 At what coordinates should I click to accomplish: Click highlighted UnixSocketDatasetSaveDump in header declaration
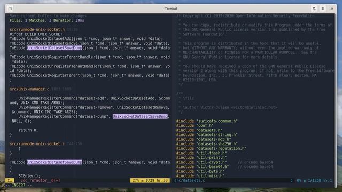[x=55, y=48]
